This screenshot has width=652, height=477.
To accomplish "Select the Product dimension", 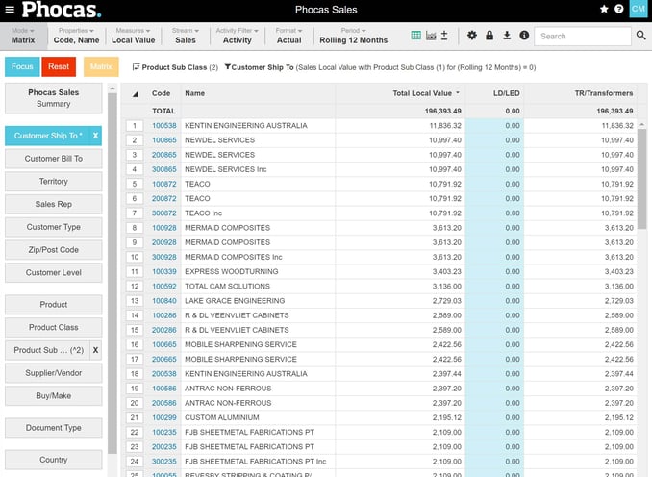I will 53,305.
